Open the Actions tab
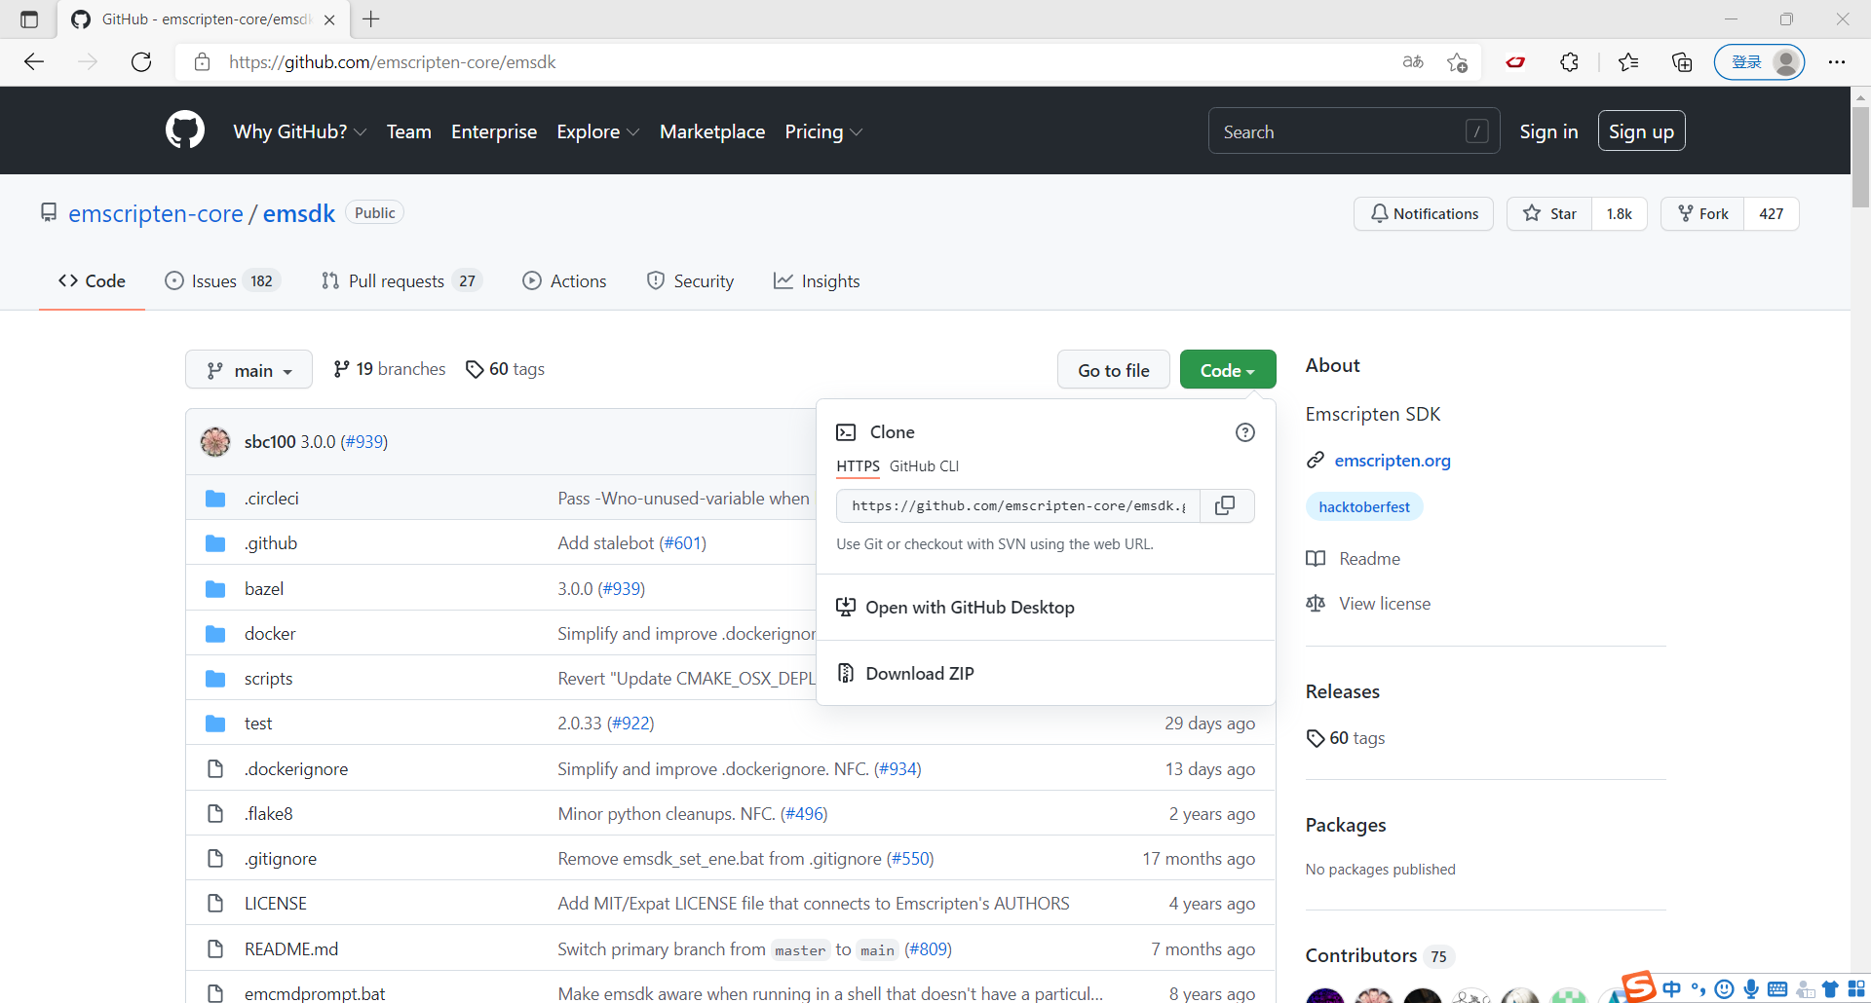1871x1003 pixels. pos(564,281)
